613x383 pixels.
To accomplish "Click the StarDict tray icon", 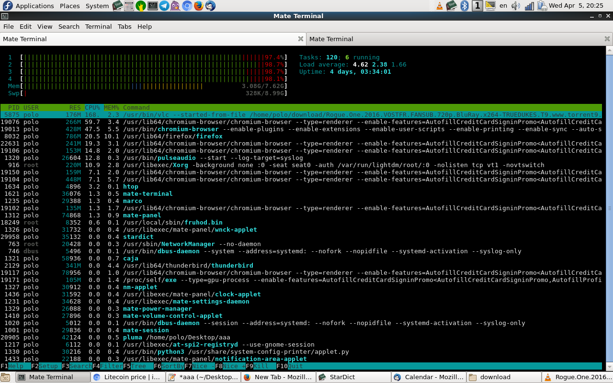I will tap(452, 6).
